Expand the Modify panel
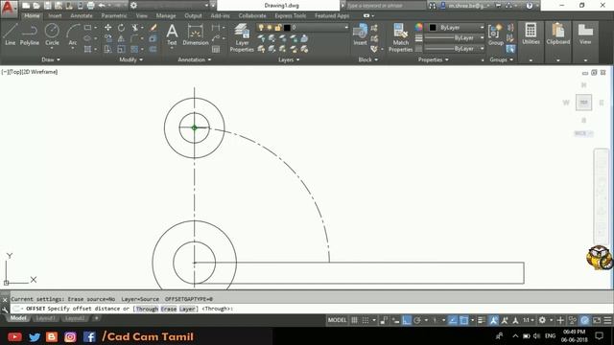The width and height of the screenshot is (614, 345). coord(130,59)
